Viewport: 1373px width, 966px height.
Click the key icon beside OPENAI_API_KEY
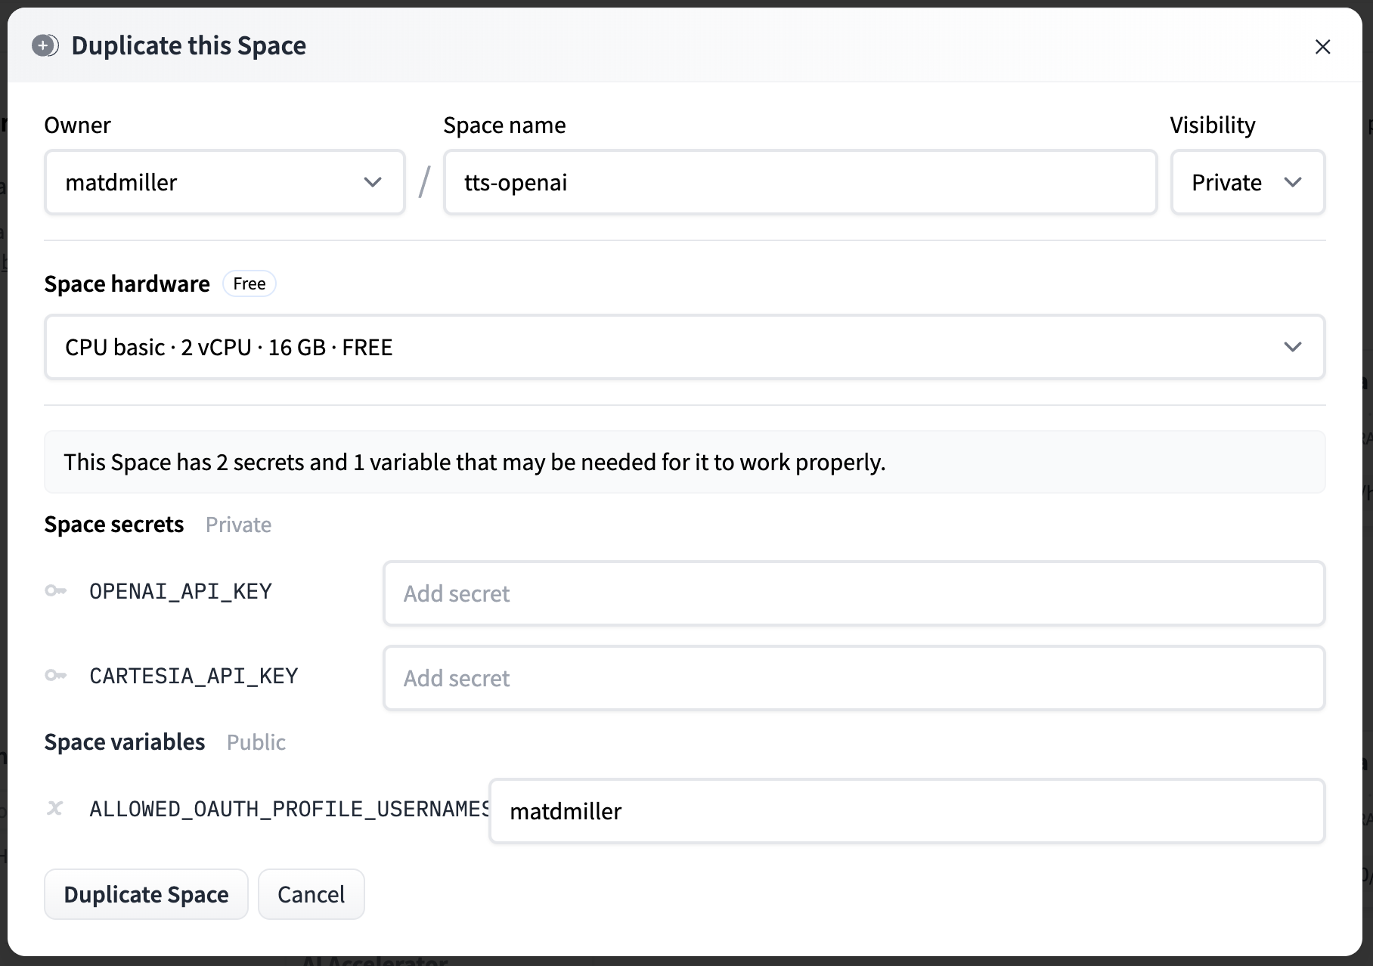55,591
